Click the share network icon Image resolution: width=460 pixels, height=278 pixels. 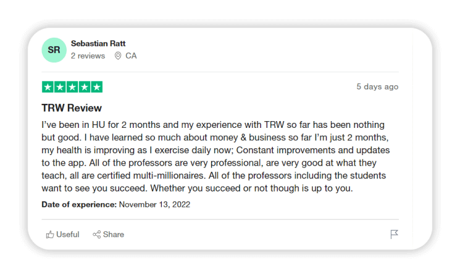[97, 235]
